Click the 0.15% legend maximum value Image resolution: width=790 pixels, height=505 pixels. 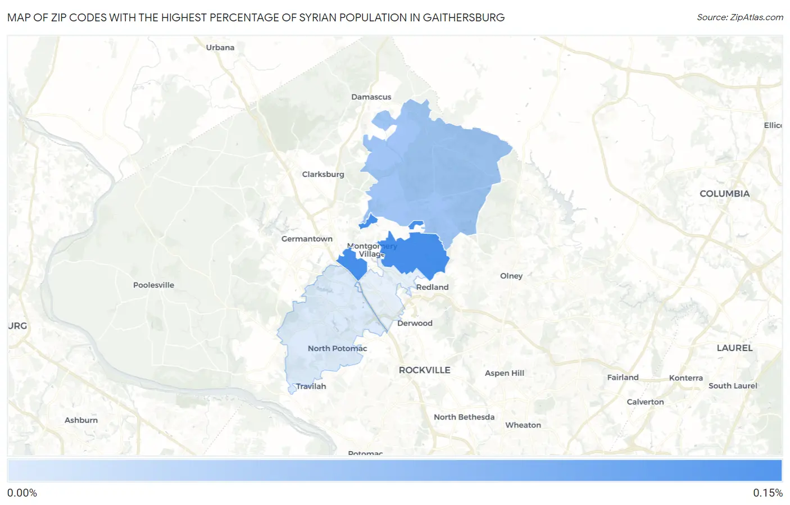(x=768, y=493)
